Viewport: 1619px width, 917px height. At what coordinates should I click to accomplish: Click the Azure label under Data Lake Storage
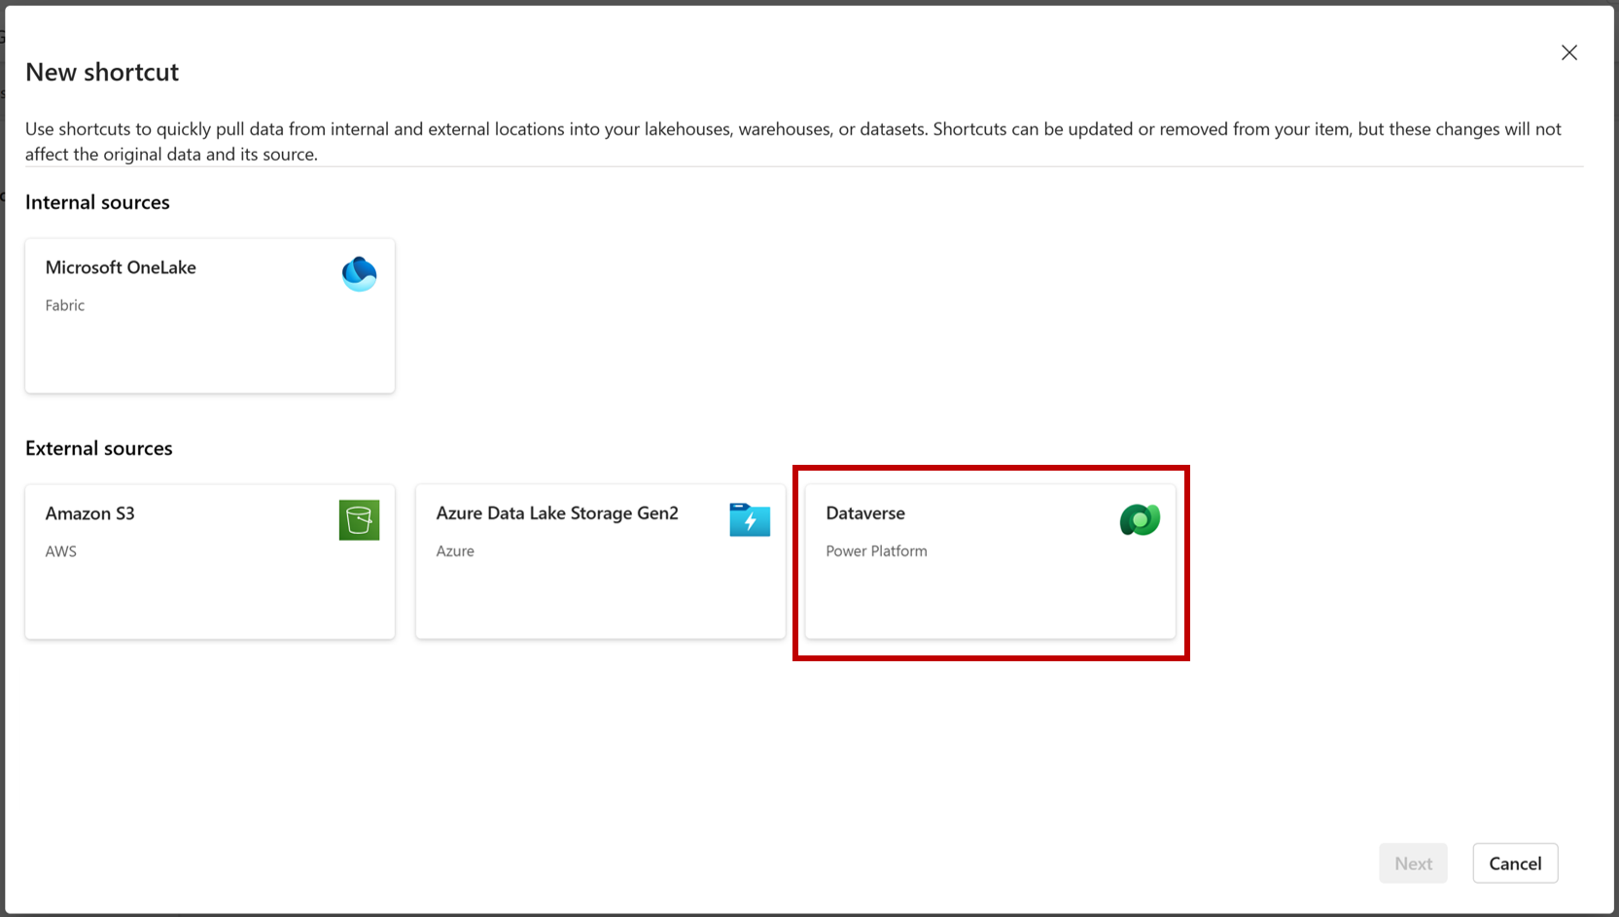455,551
